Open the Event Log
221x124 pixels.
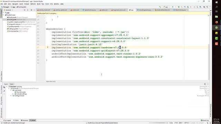tap(205, 121)
